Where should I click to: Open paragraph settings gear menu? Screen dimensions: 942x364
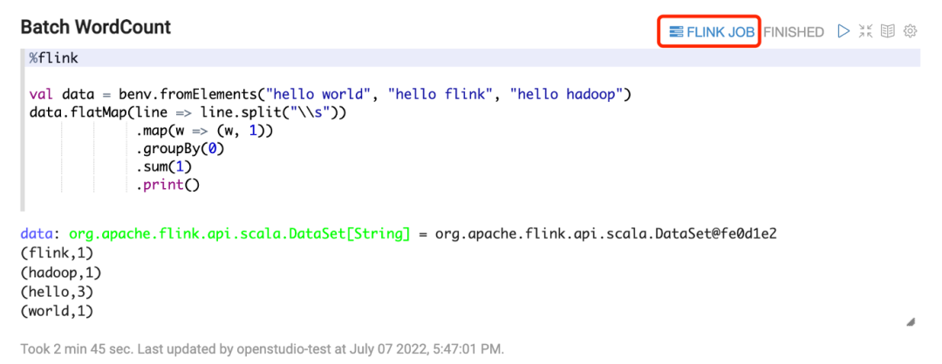pos(910,31)
